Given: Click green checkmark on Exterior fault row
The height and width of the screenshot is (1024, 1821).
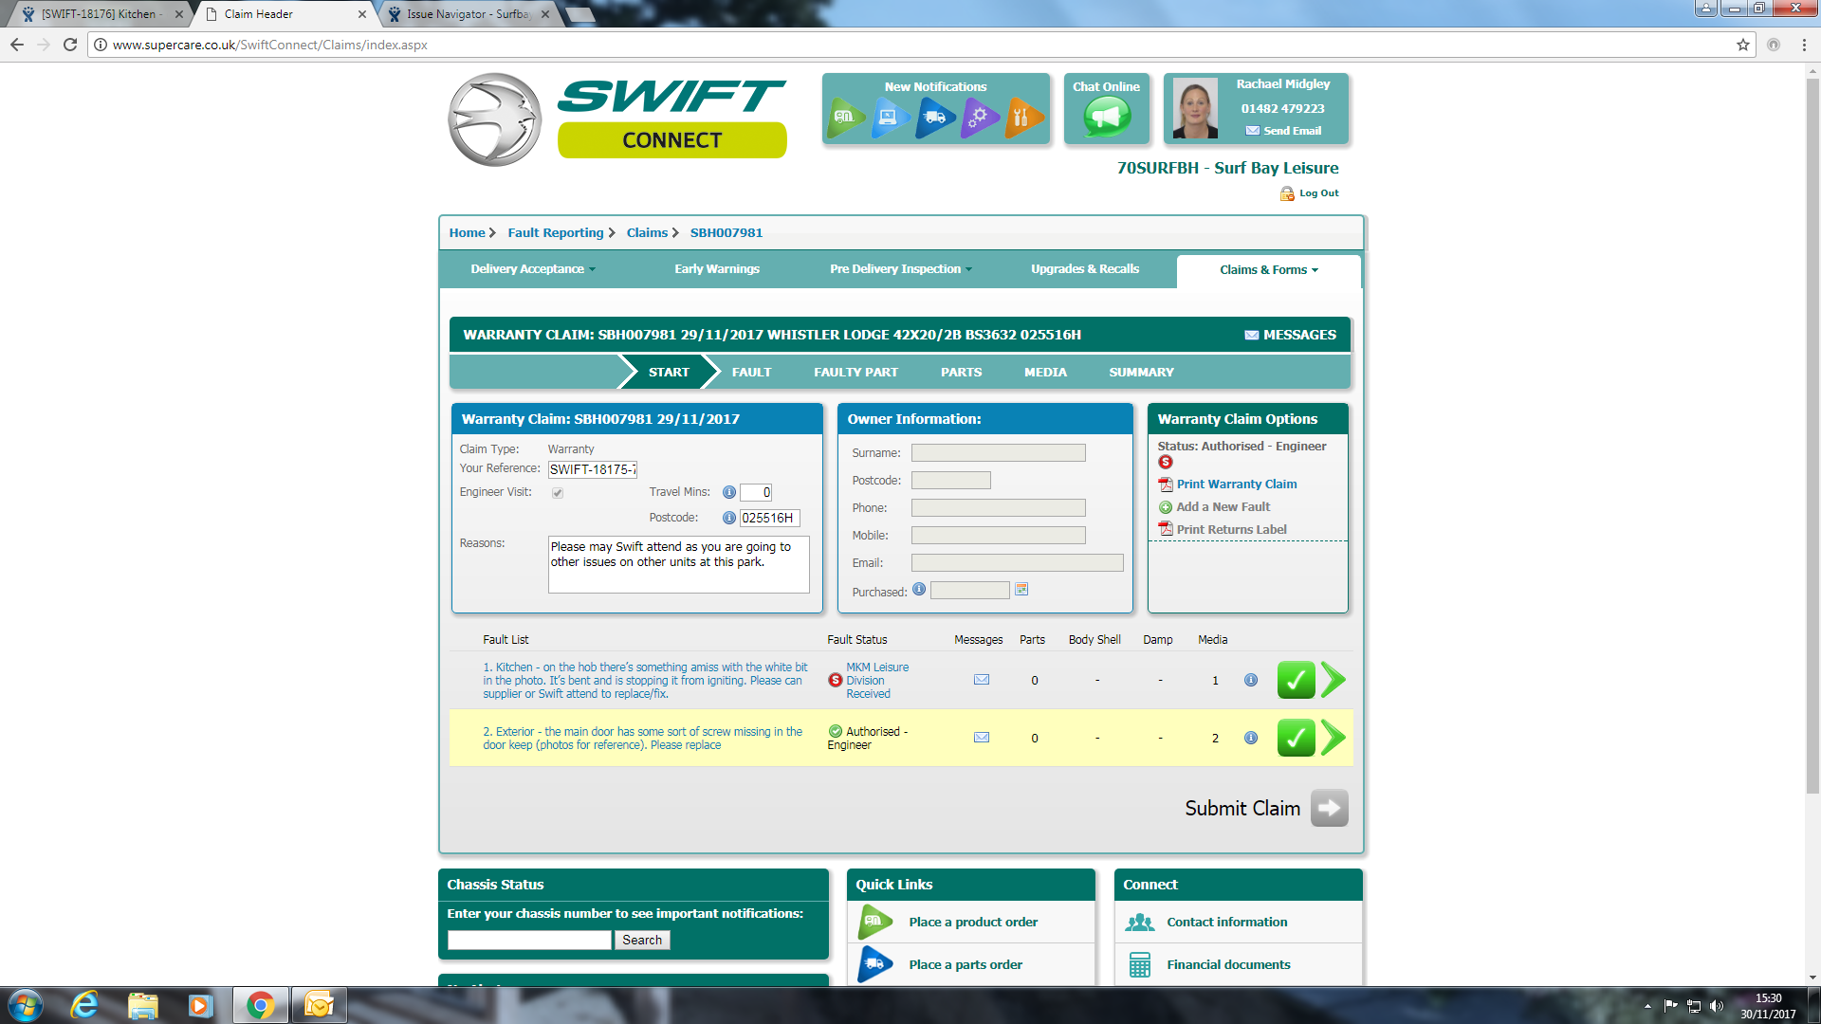Looking at the screenshot, I should [x=1296, y=738].
